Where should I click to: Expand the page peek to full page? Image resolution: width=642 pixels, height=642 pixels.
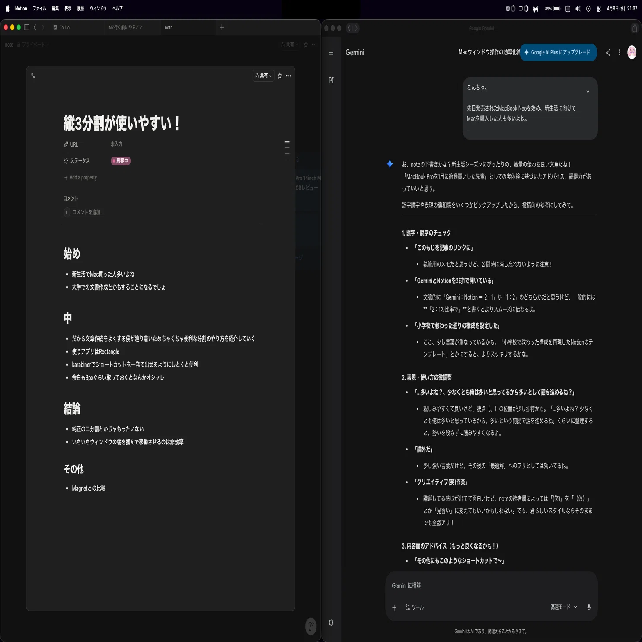click(x=33, y=76)
